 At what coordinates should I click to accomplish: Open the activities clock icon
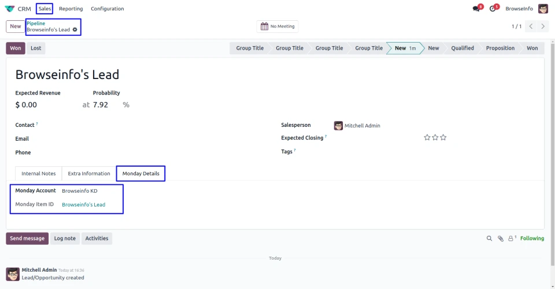pos(493,9)
